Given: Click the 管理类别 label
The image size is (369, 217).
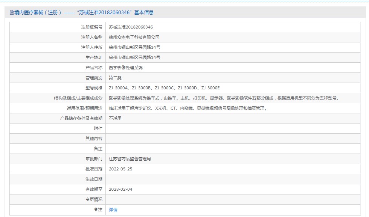Looking at the screenshot, I should pyautogui.click(x=94, y=78).
